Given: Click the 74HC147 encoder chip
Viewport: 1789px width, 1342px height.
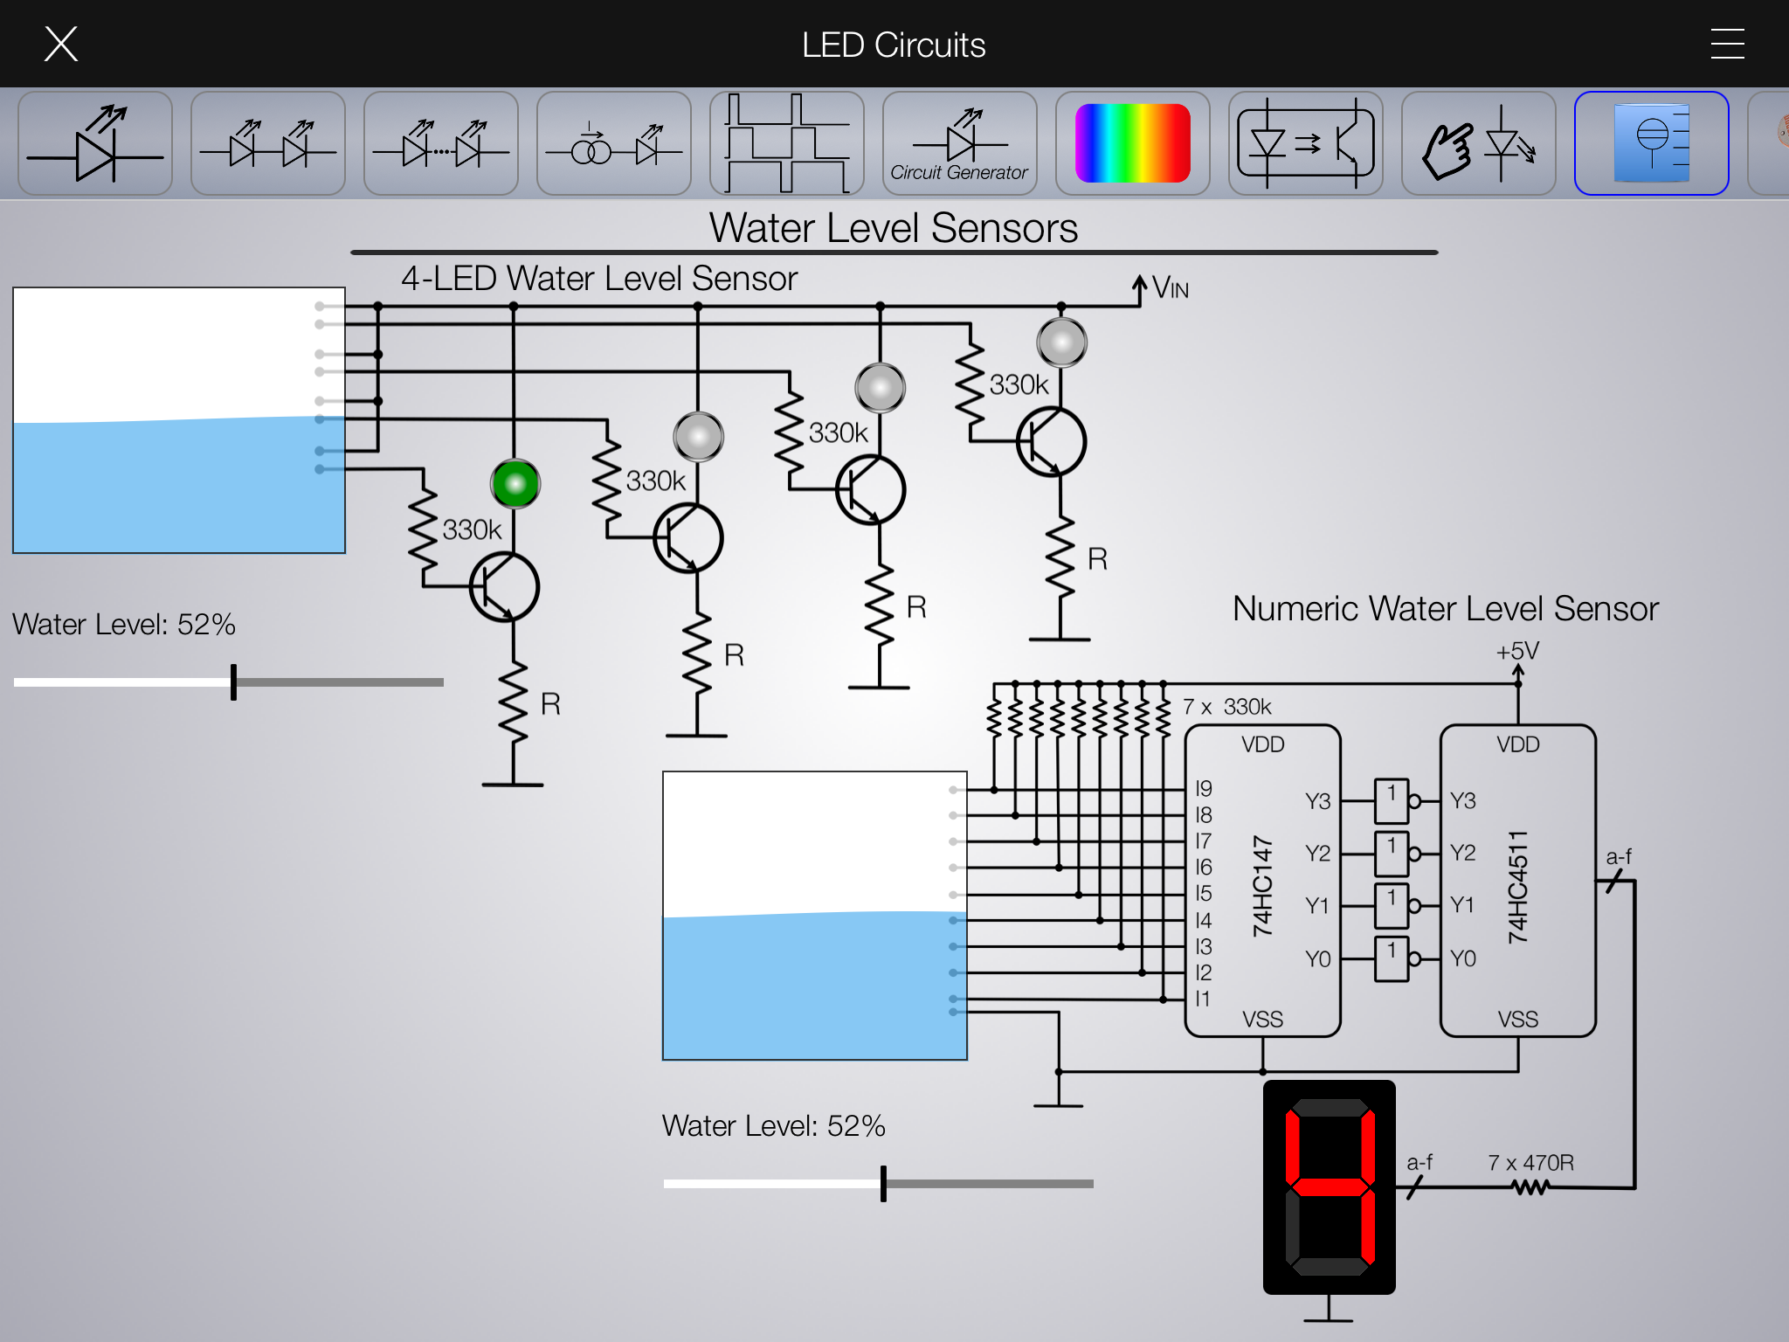Looking at the screenshot, I should [1262, 881].
